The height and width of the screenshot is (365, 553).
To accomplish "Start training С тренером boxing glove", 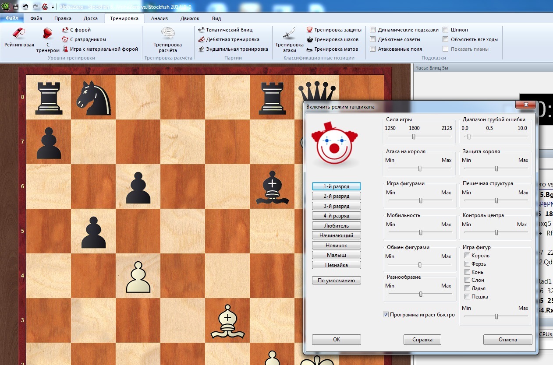I will [x=48, y=40].
